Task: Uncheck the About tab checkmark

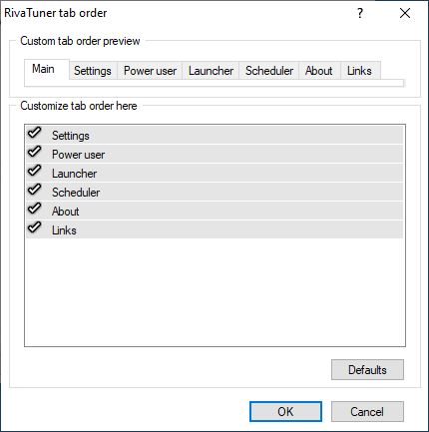Action: click(x=34, y=209)
